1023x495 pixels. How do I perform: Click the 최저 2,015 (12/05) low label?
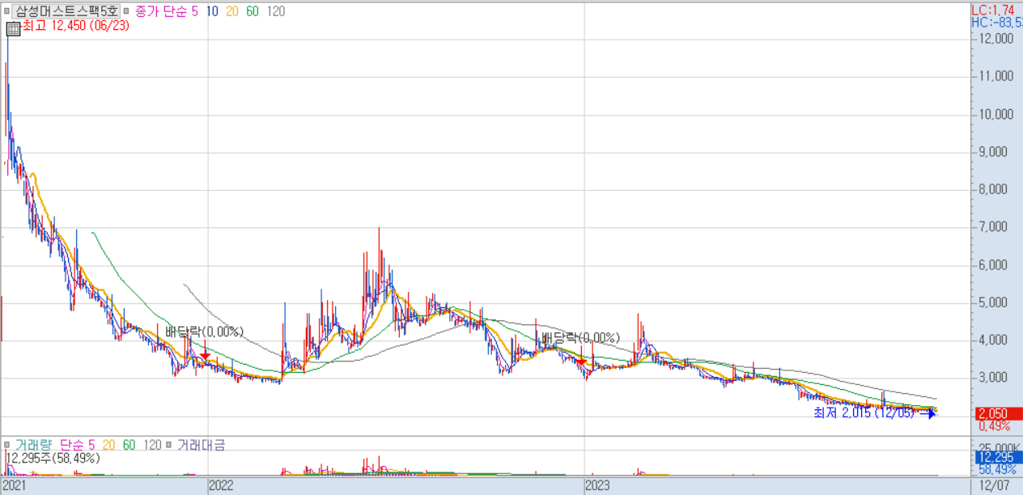click(864, 412)
